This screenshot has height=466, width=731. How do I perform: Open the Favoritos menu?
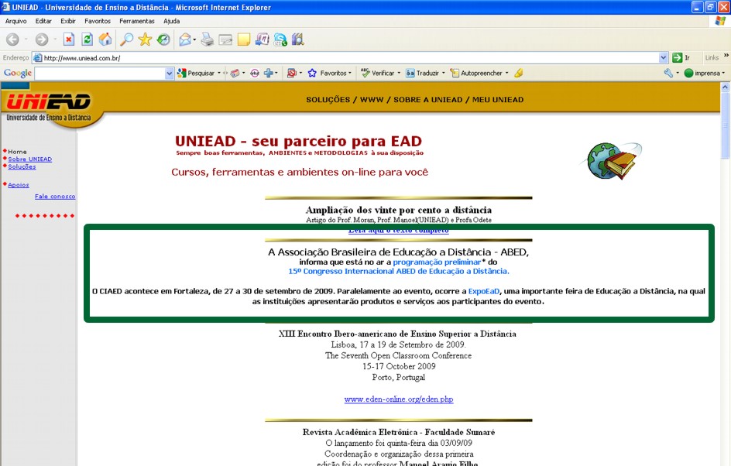(x=98, y=21)
